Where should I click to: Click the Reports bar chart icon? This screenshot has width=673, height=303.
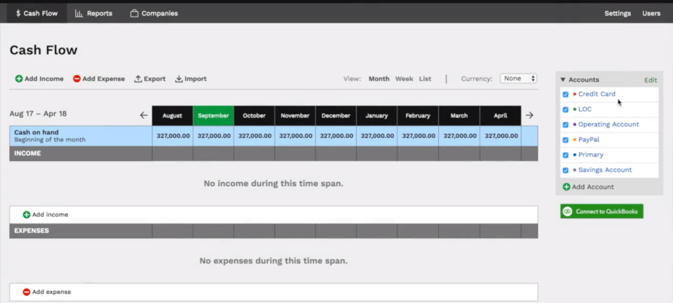[79, 13]
